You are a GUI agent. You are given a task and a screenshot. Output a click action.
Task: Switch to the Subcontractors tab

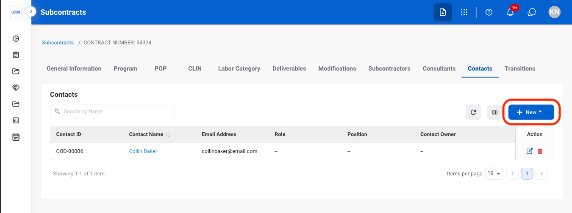pos(389,68)
